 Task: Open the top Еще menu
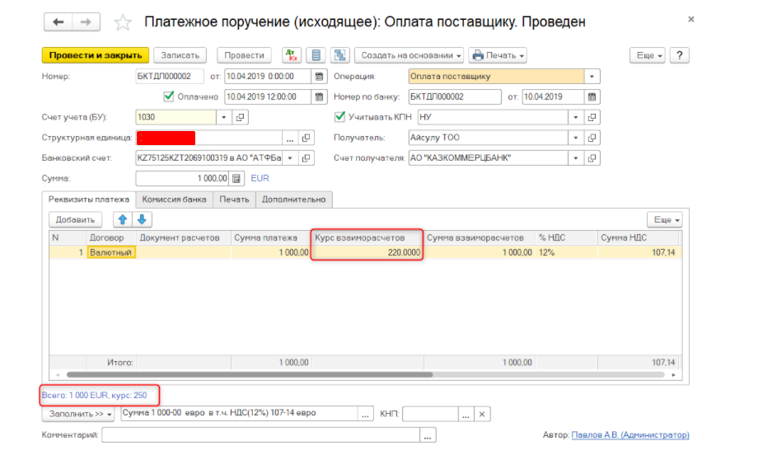pyautogui.click(x=648, y=55)
